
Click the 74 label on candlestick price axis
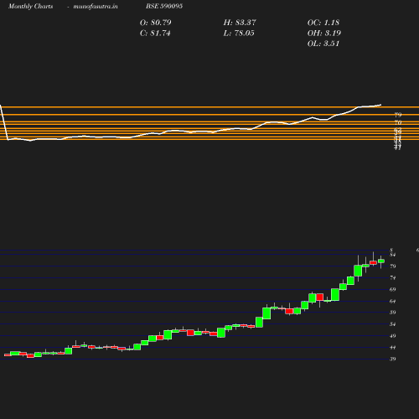393,277
